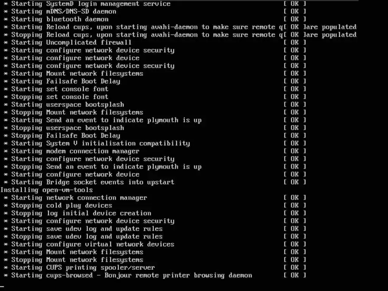Click the OK status beside cups-browsed daemon

click(x=295, y=275)
